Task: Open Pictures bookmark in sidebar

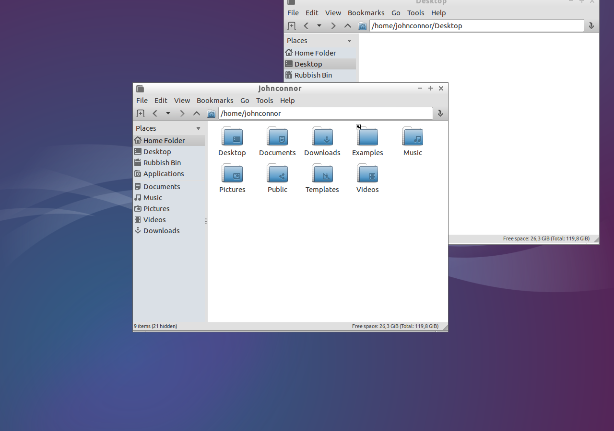Action: pyautogui.click(x=169, y=209)
